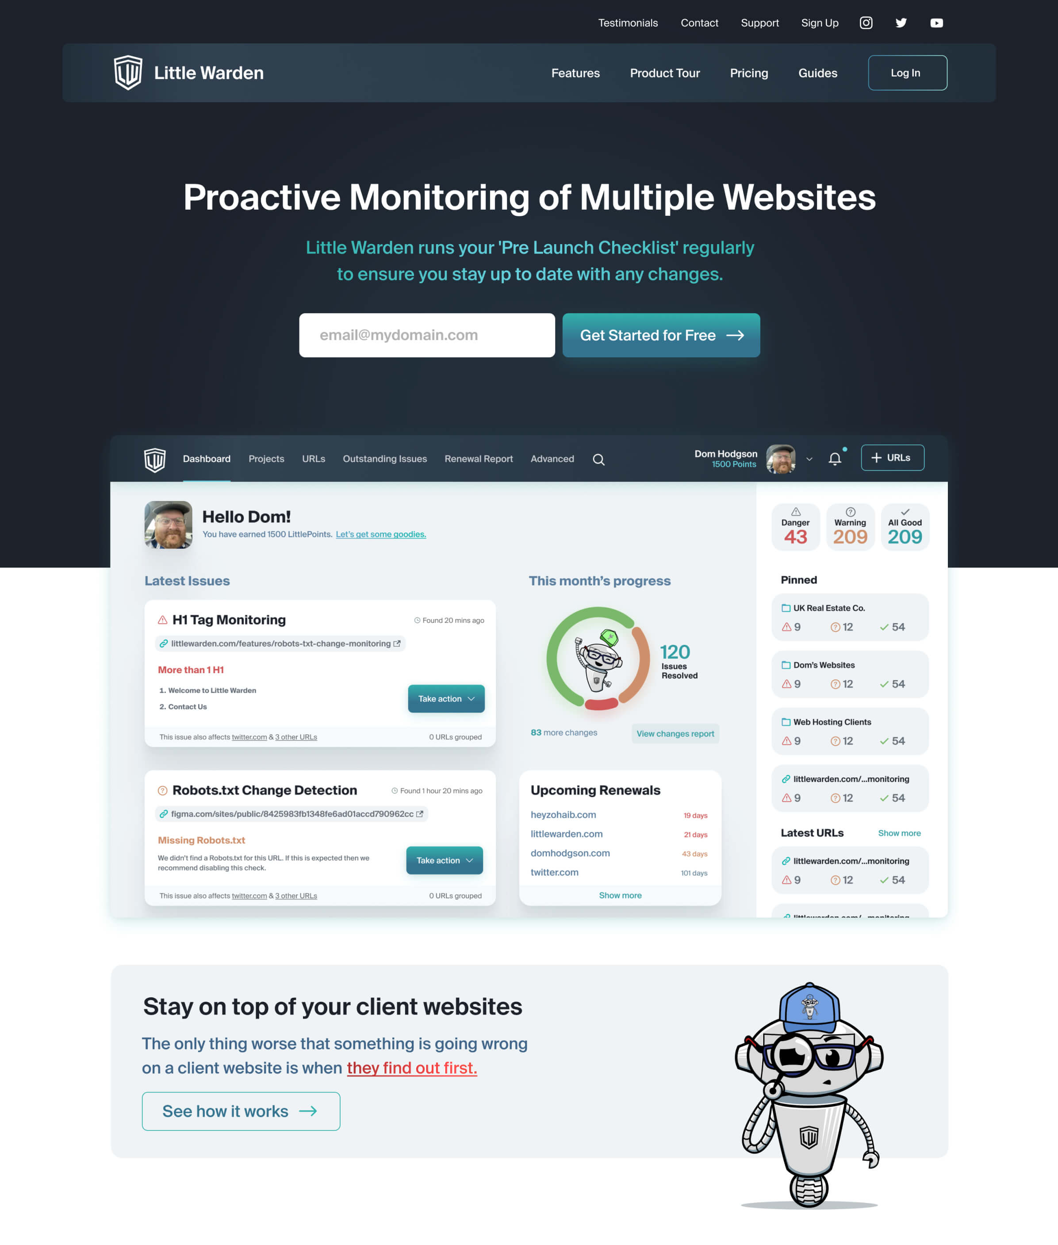Select the 'Renewal Report' tab
This screenshot has height=1245, width=1058.
click(x=479, y=459)
